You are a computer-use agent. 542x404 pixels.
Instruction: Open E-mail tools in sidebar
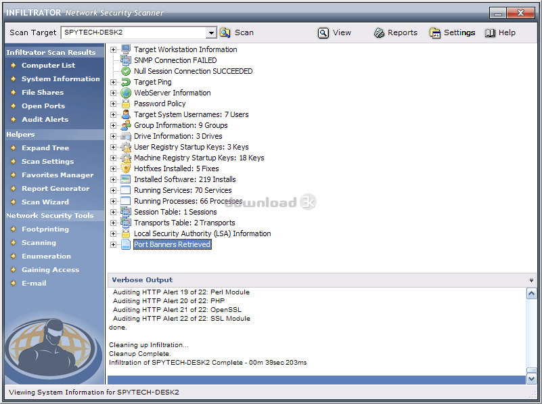(34, 283)
